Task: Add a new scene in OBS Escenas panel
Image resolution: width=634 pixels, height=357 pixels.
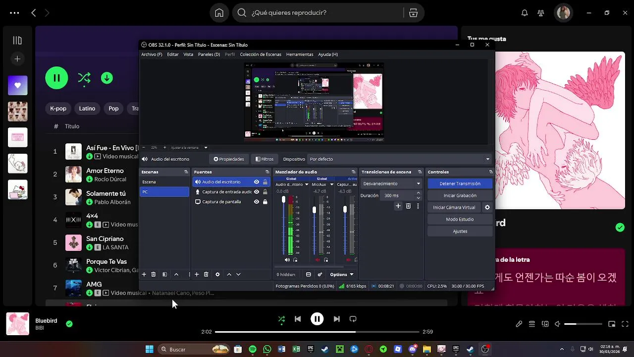Action: [144, 274]
